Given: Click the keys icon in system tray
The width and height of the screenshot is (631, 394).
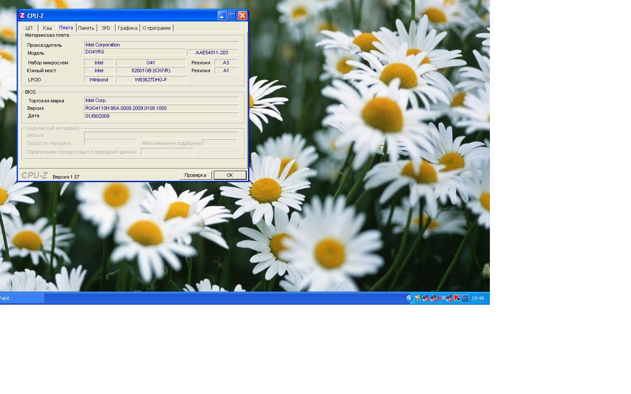Looking at the screenshot, I should tap(418, 298).
